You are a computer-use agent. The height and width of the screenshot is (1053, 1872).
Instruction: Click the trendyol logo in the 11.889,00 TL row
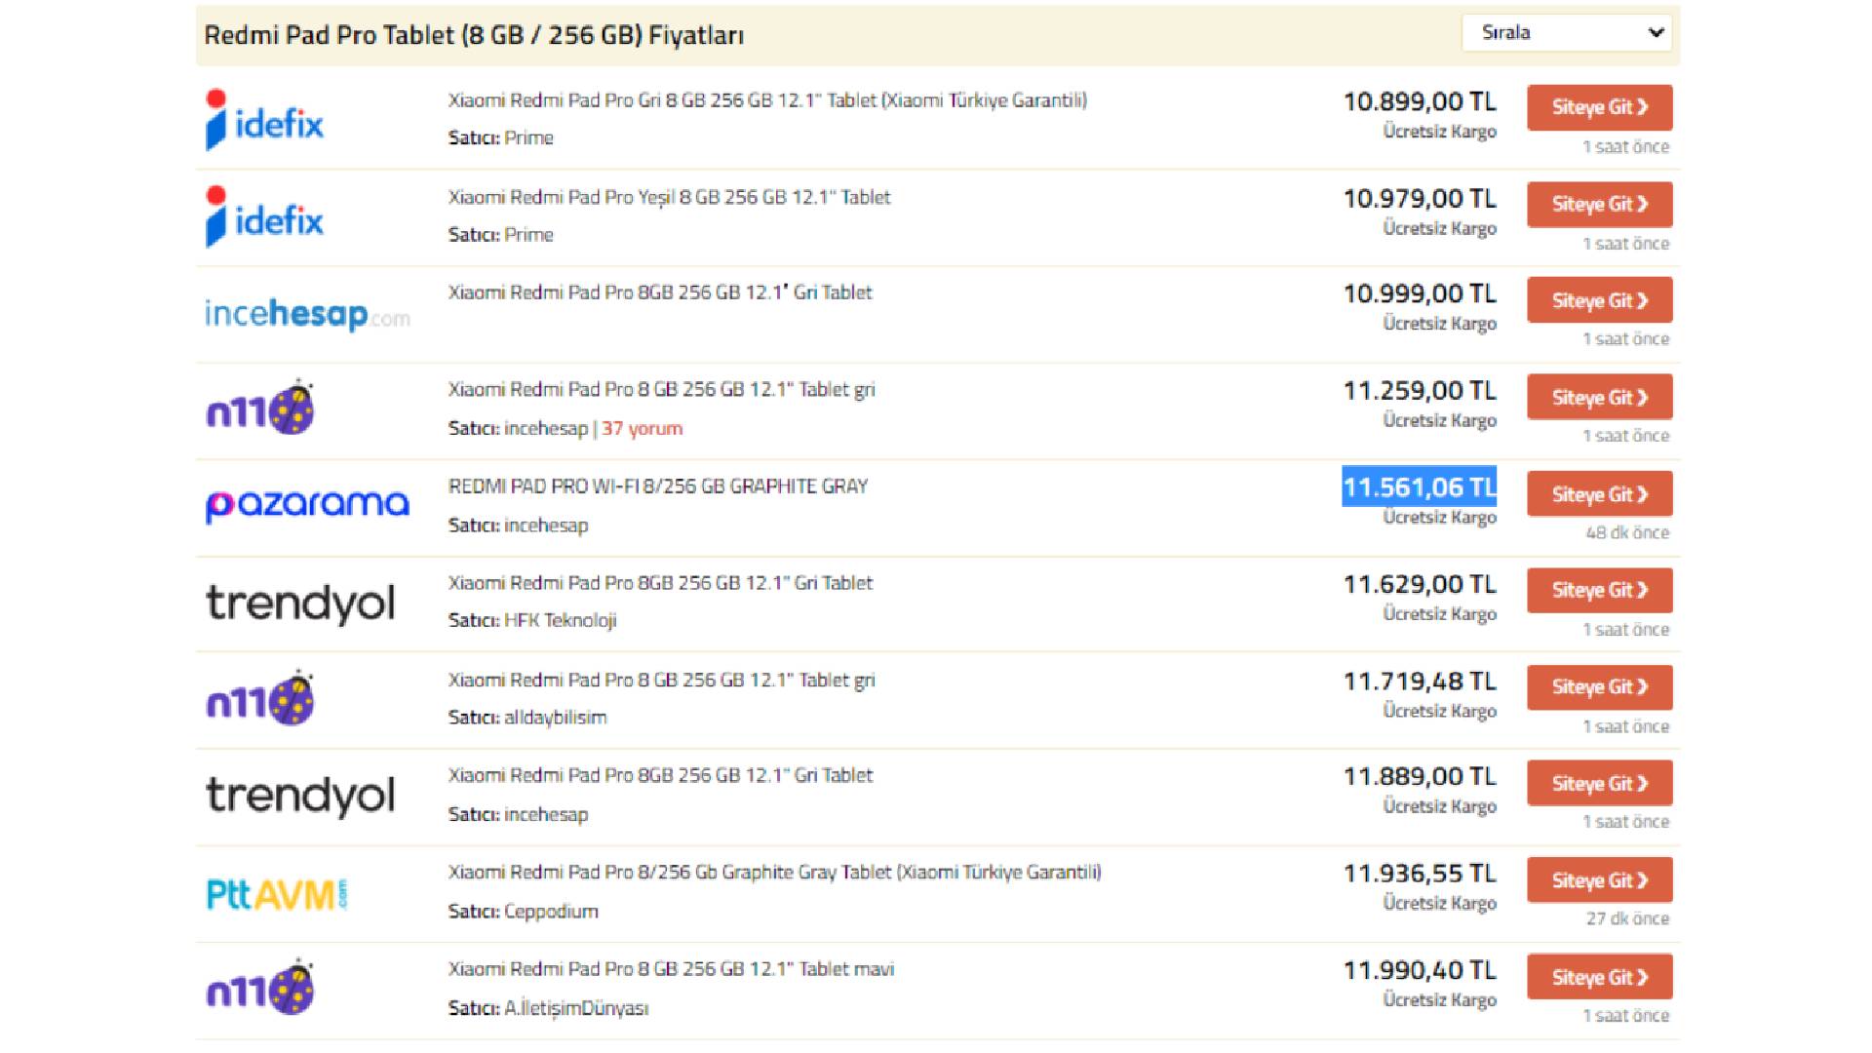point(300,796)
